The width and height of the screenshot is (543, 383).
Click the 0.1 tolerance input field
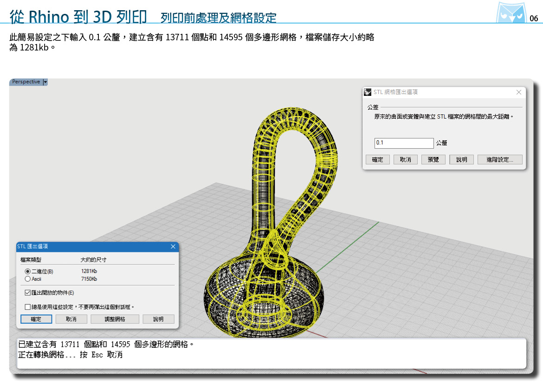click(x=404, y=143)
